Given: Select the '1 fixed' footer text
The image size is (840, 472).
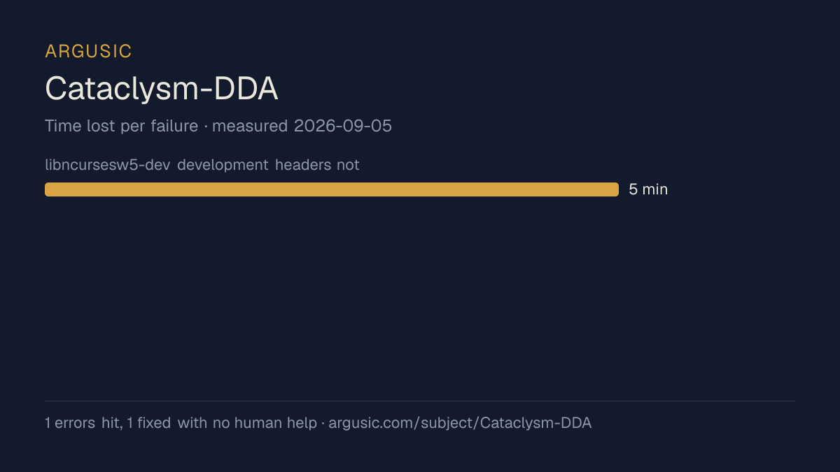Looking at the screenshot, I should pos(149,423).
